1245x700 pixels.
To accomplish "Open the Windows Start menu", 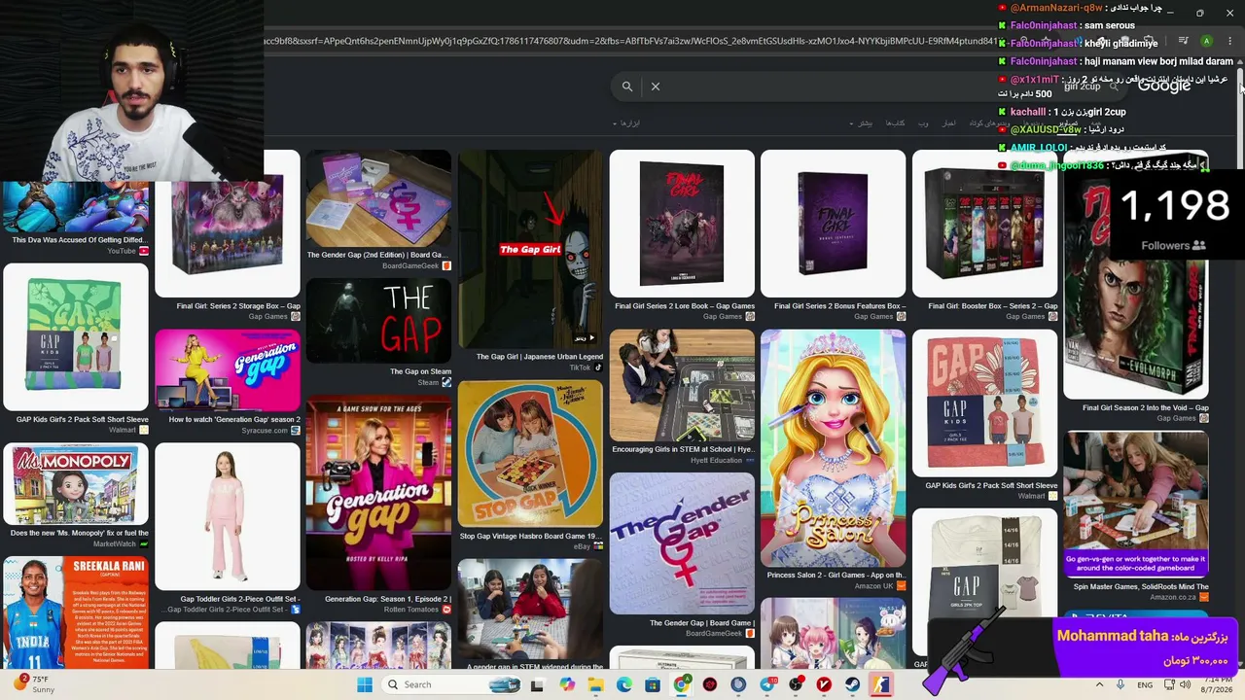I will point(365,684).
